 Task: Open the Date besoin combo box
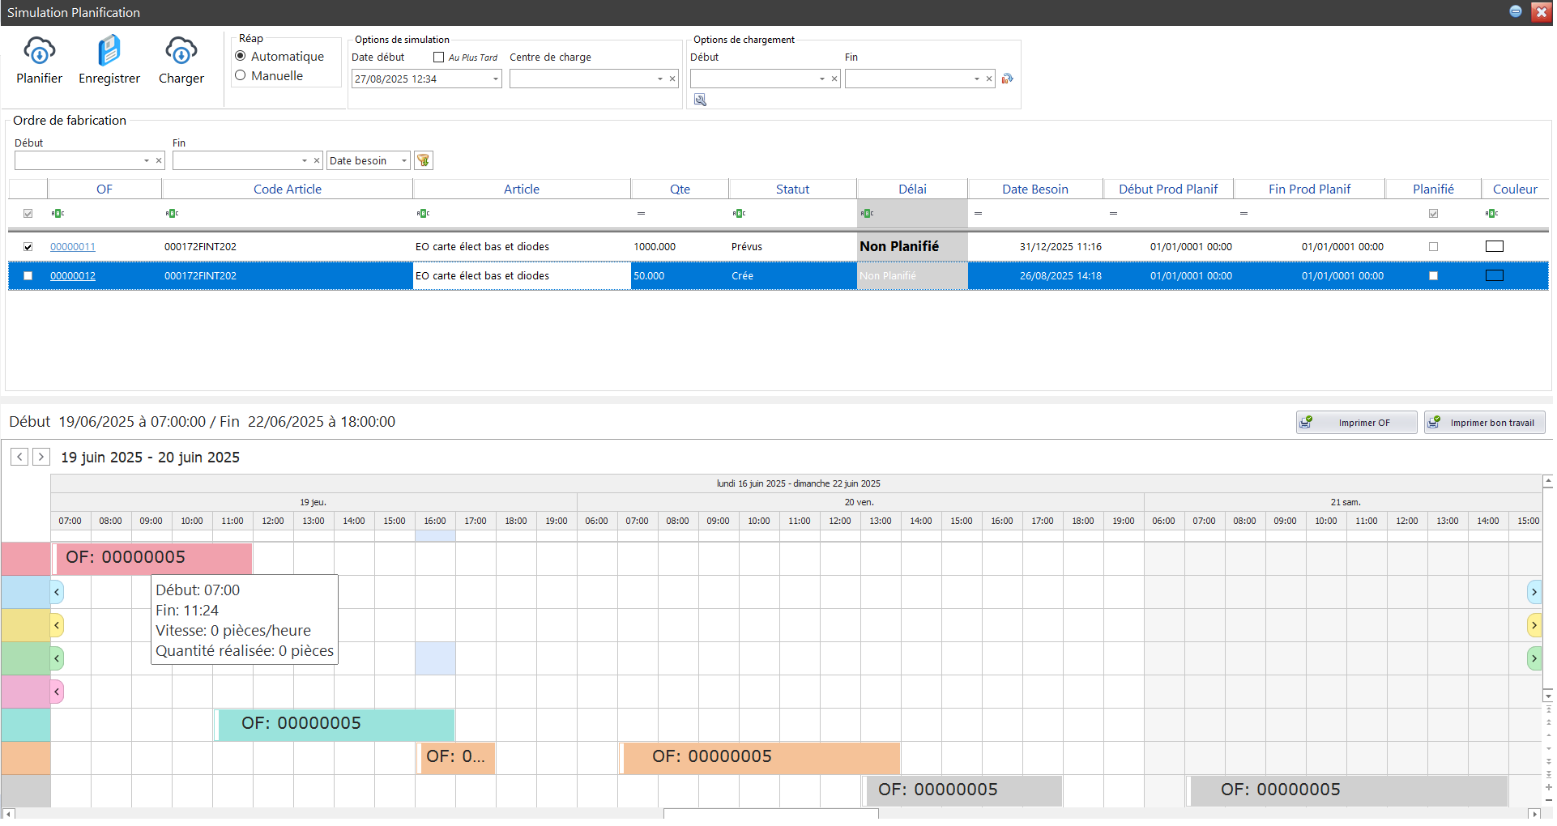pyautogui.click(x=403, y=161)
